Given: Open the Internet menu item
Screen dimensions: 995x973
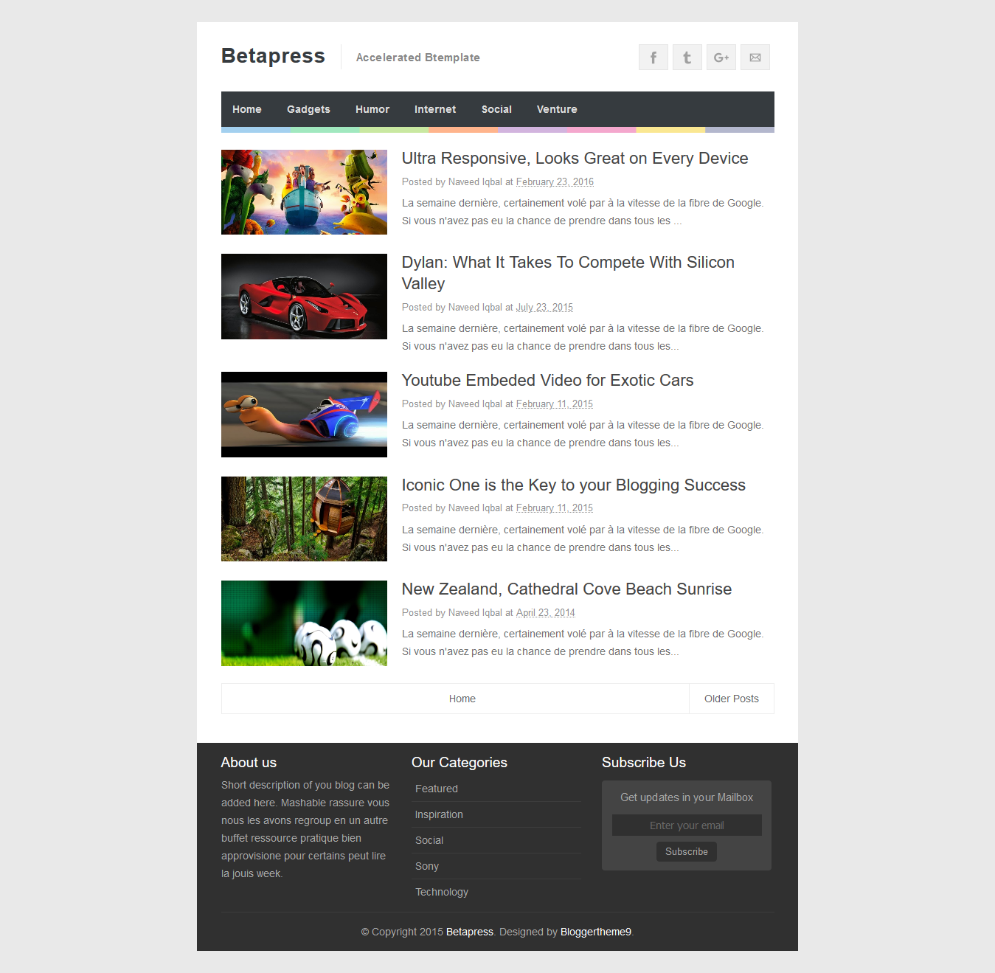Looking at the screenshot, I should point(435,109).
